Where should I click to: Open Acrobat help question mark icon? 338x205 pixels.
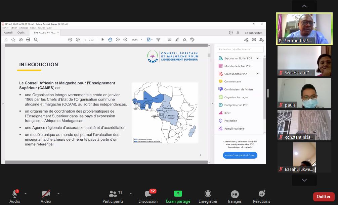tap(230, 33)
